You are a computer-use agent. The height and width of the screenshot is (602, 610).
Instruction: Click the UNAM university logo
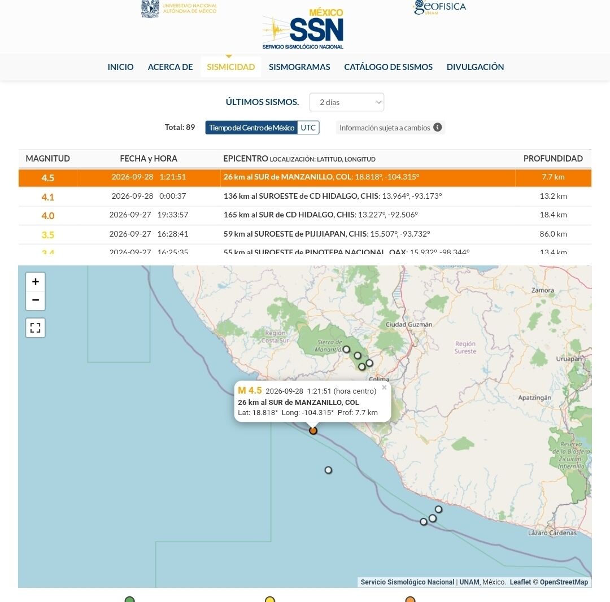(179, 9)
